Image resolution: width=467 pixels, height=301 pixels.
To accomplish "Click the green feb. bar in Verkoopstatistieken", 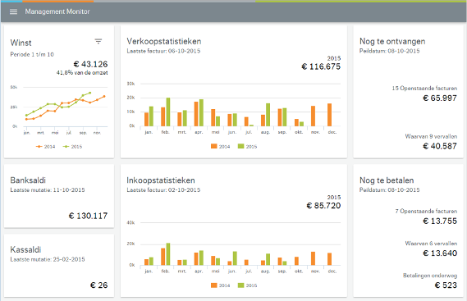I will [x=168, y=112].
